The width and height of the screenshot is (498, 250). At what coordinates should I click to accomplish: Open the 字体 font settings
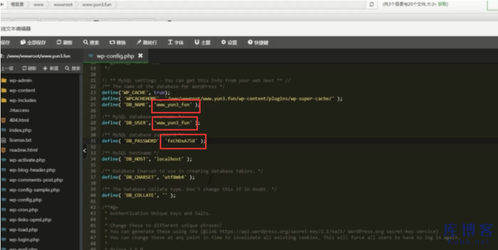click(176, 42)
